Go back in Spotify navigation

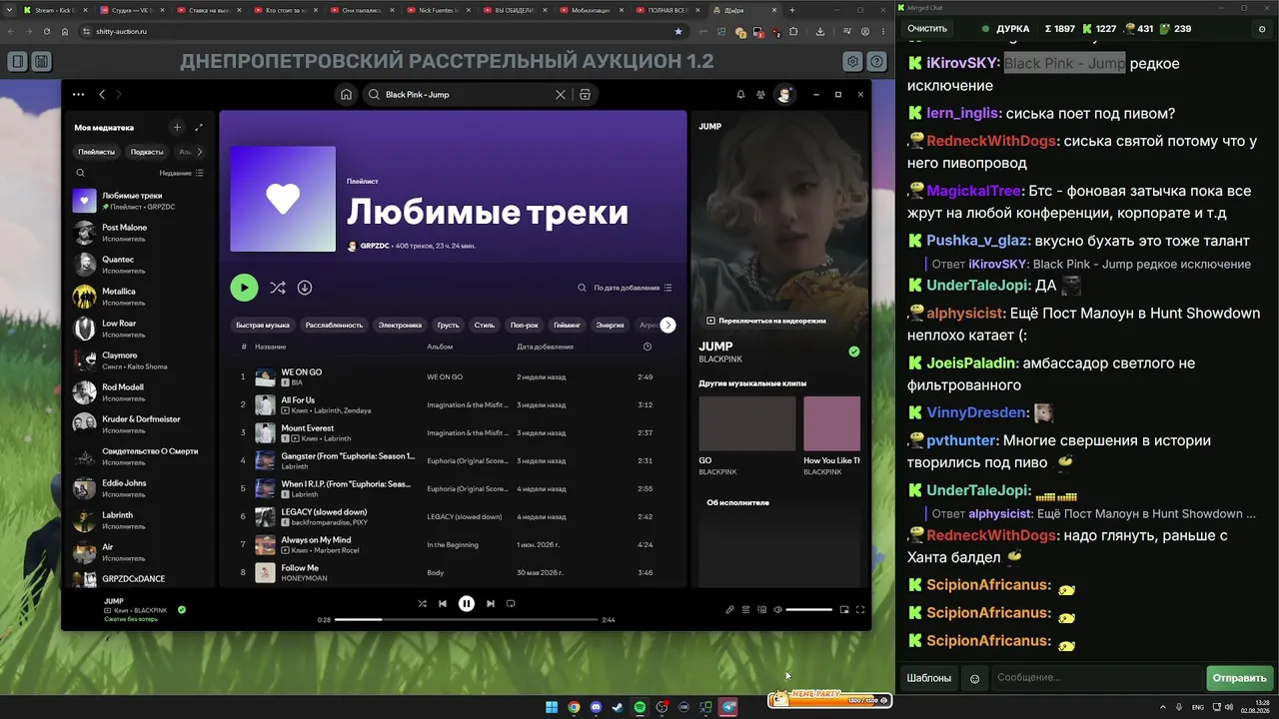(102, 95)
